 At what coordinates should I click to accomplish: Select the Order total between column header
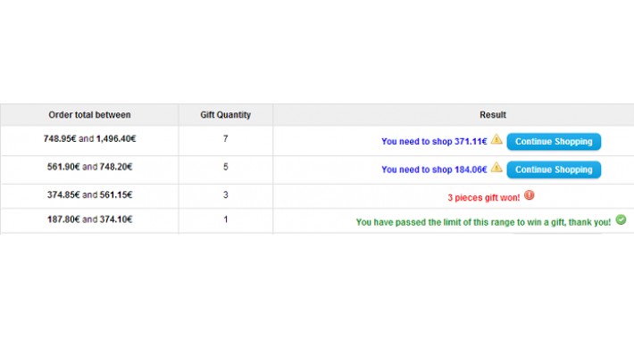(x=90, y=115)
